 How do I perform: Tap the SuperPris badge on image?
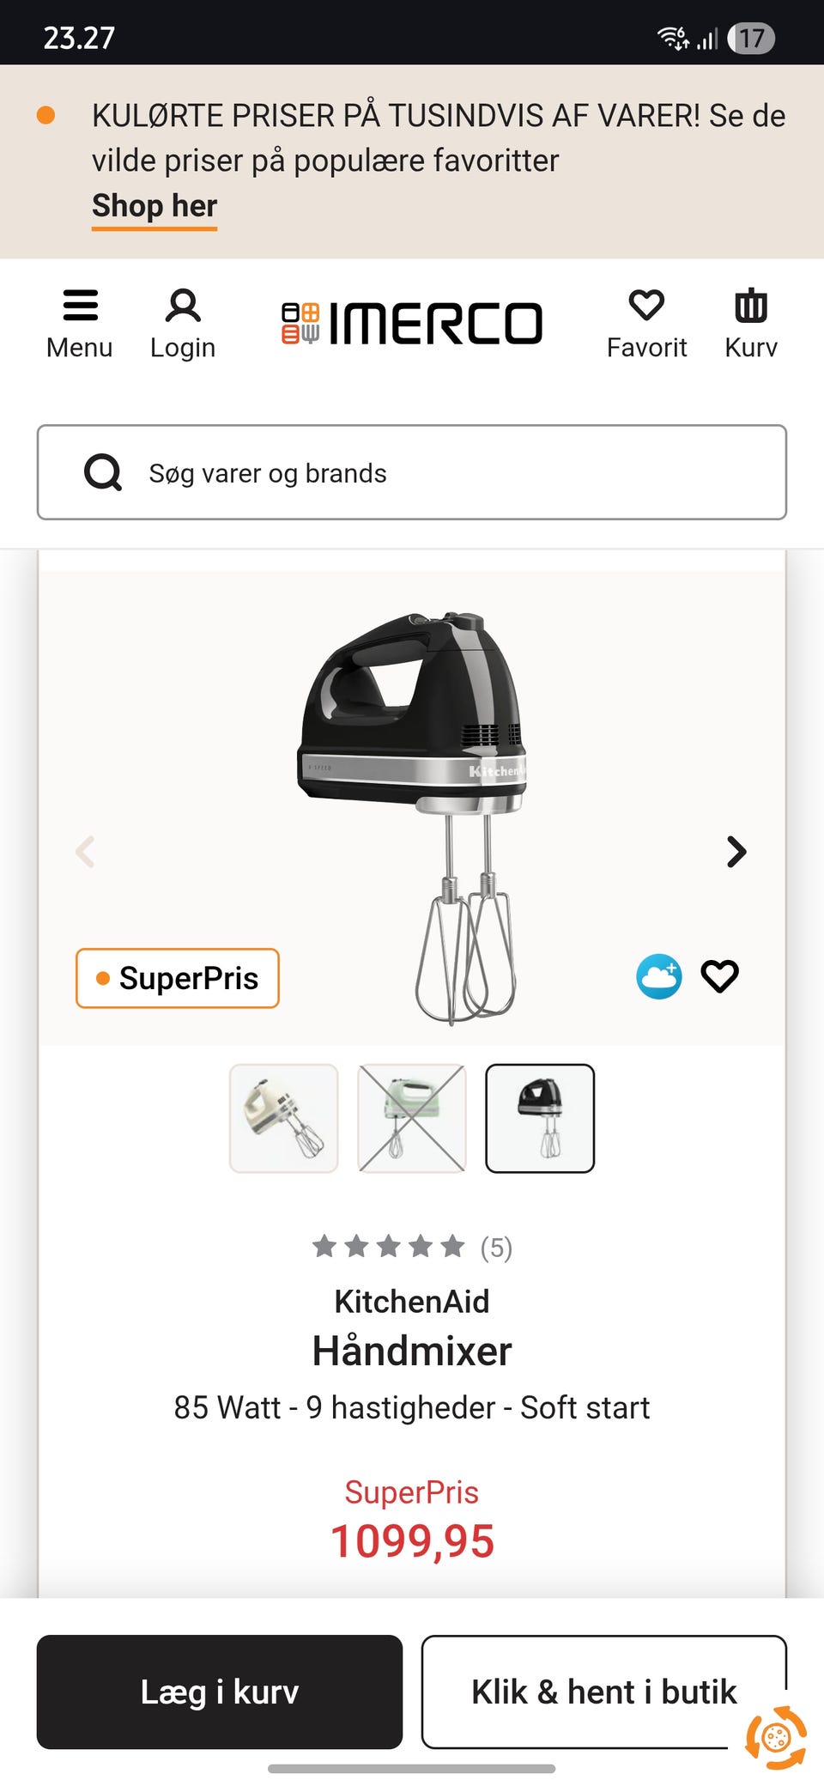click(x=178, y=978)
